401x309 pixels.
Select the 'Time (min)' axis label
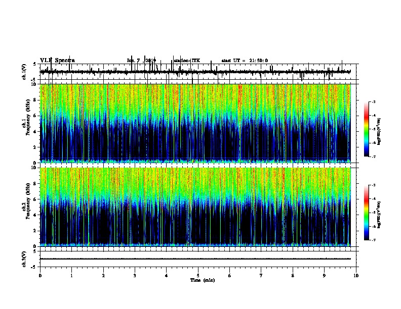[203, 280]
